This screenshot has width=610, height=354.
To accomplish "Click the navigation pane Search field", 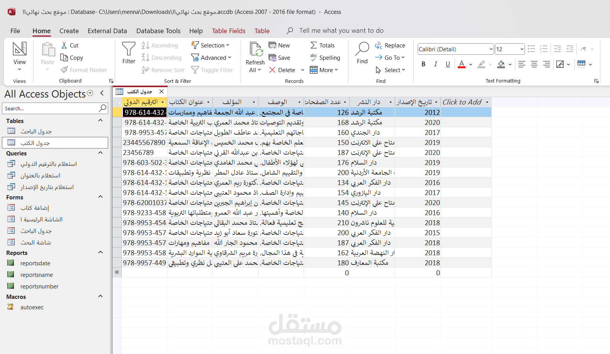I will (50, 108).
